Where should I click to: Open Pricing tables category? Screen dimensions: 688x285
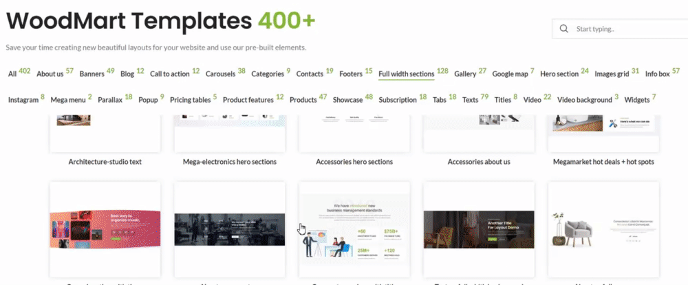[191, 100]
